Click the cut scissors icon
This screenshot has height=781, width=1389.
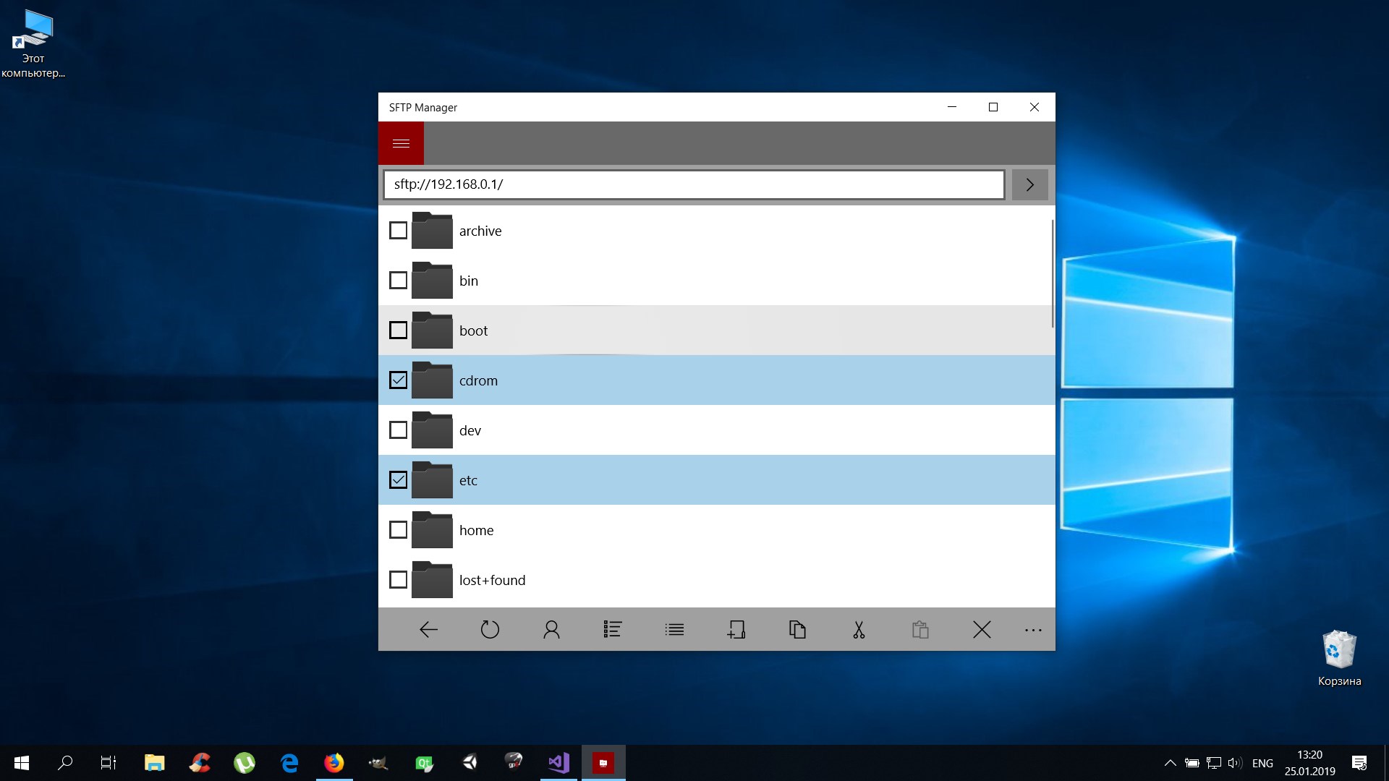pos(859,630)
